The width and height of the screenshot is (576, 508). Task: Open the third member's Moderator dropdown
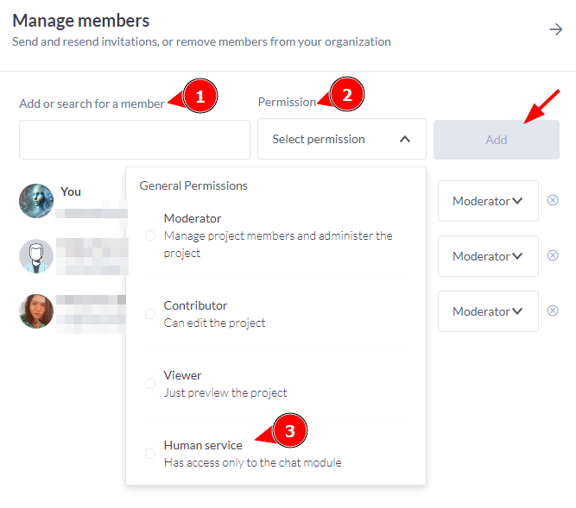tap(488, 311)
